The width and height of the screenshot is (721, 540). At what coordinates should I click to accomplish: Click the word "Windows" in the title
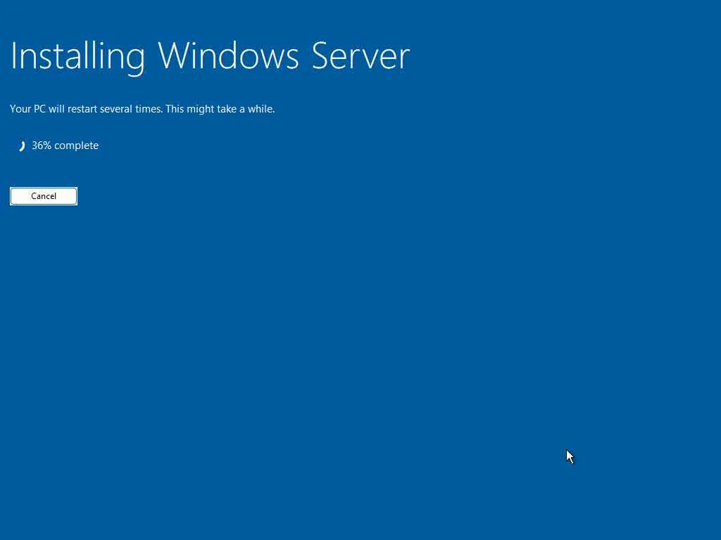pyautogui.click(x=229, y=56)
